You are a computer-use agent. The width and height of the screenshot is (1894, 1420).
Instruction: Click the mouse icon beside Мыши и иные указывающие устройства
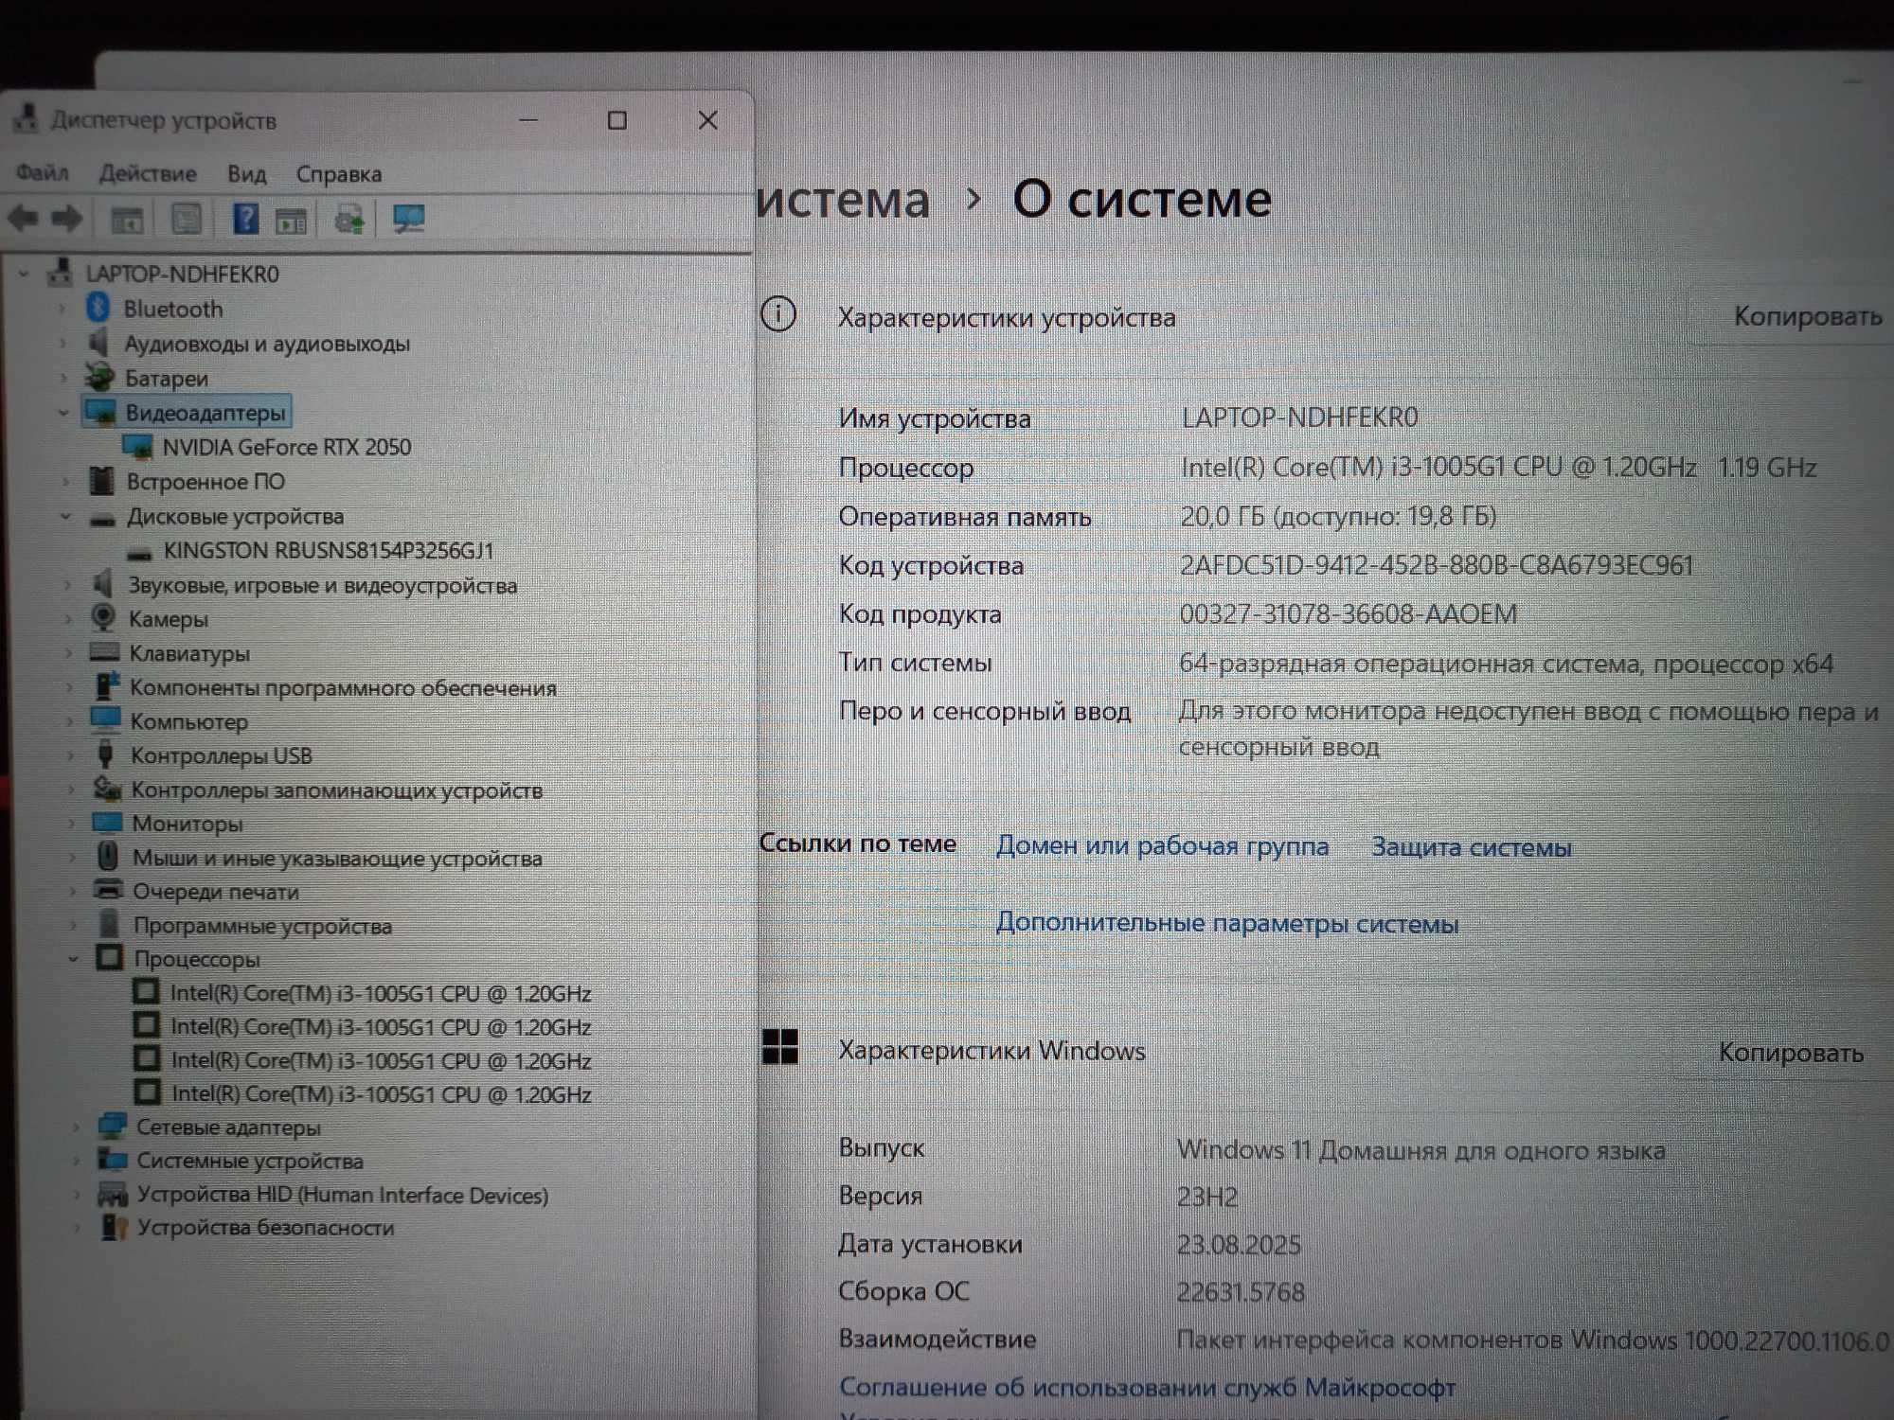tap(108, 856)
